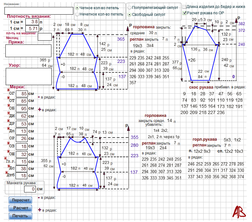252x222 pixels.
Task: Click the Пряжа text area
Action: (x=28, y=51)
